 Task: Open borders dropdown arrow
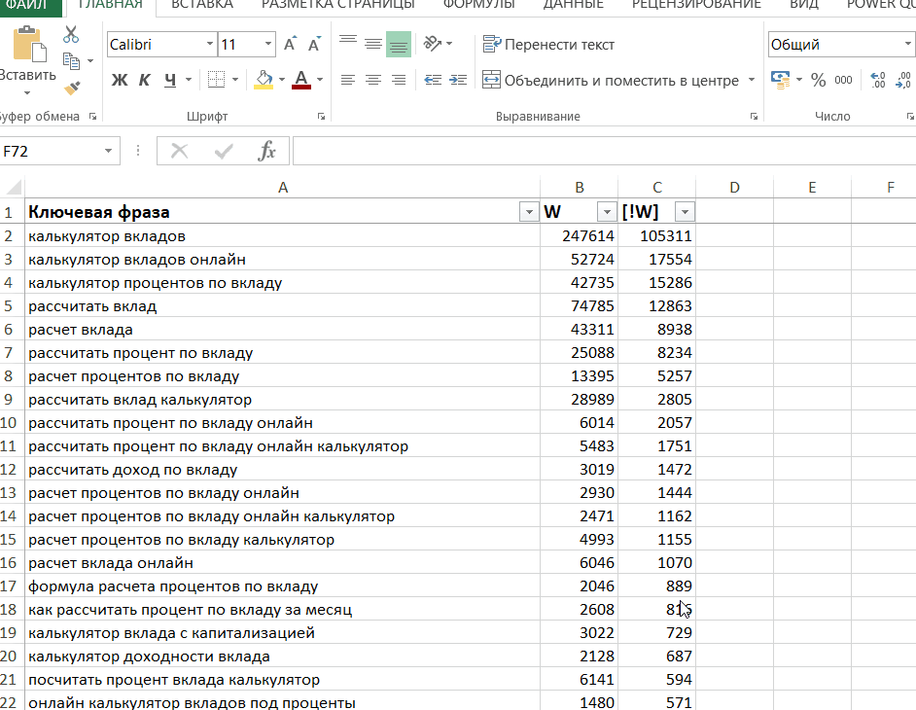tap(235, 80)
